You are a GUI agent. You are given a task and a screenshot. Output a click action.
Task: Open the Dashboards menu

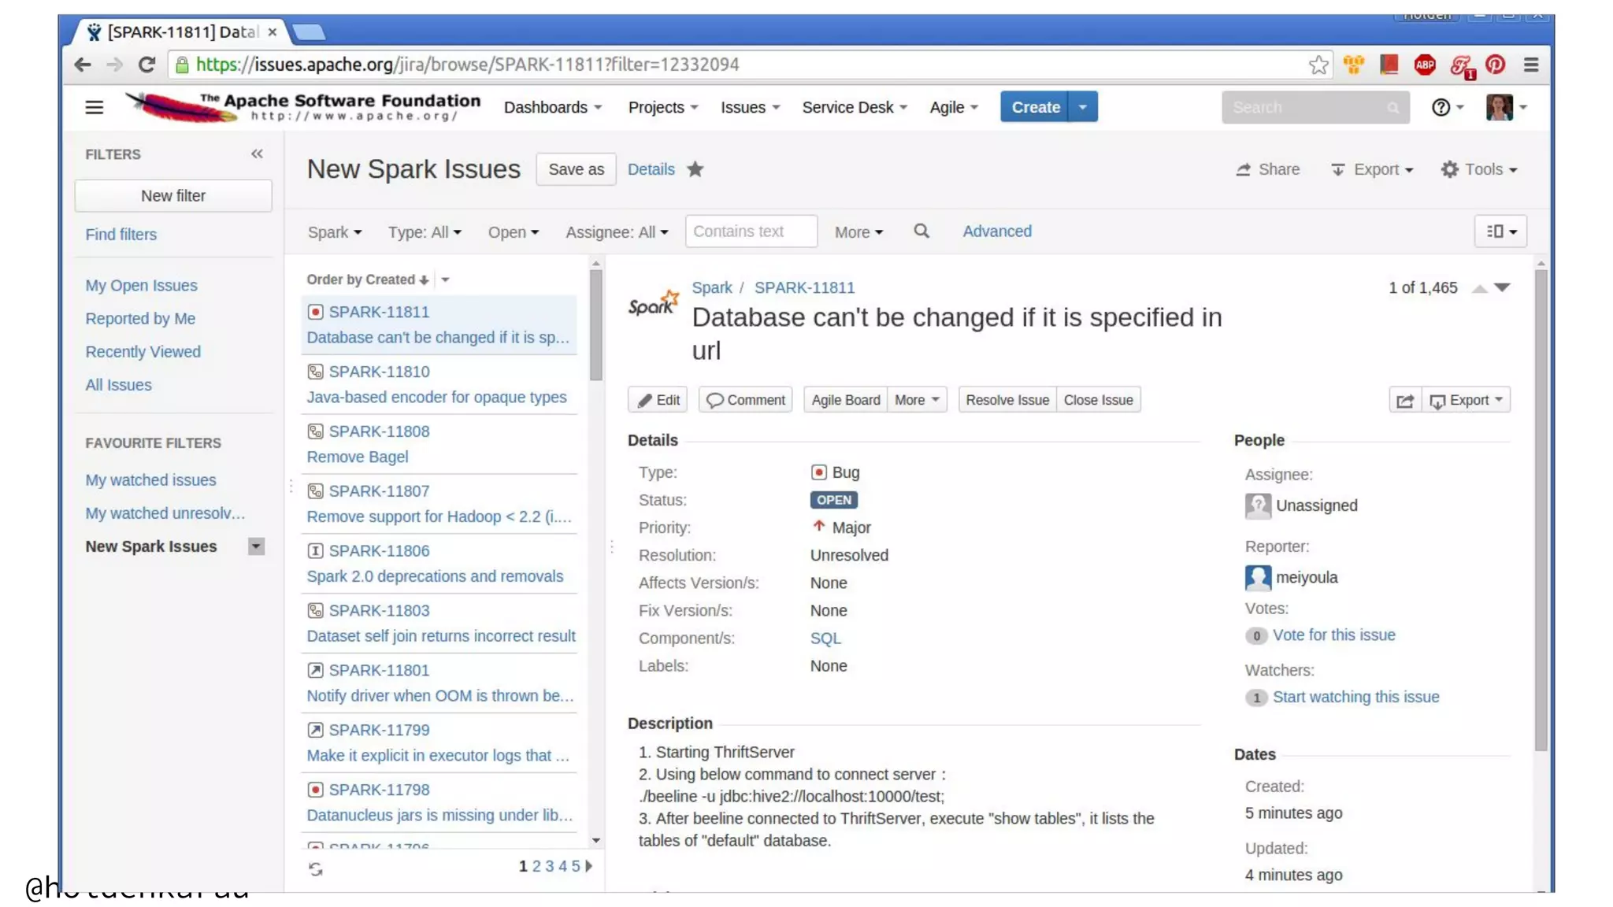(552, 107)
